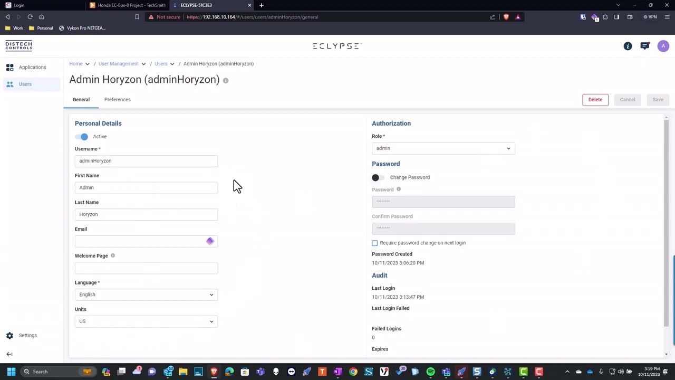The width and height of the screenshot is (675, 380).
Task: Expand User Management breadcrumb chevron
Action: [x=143, y=64]
